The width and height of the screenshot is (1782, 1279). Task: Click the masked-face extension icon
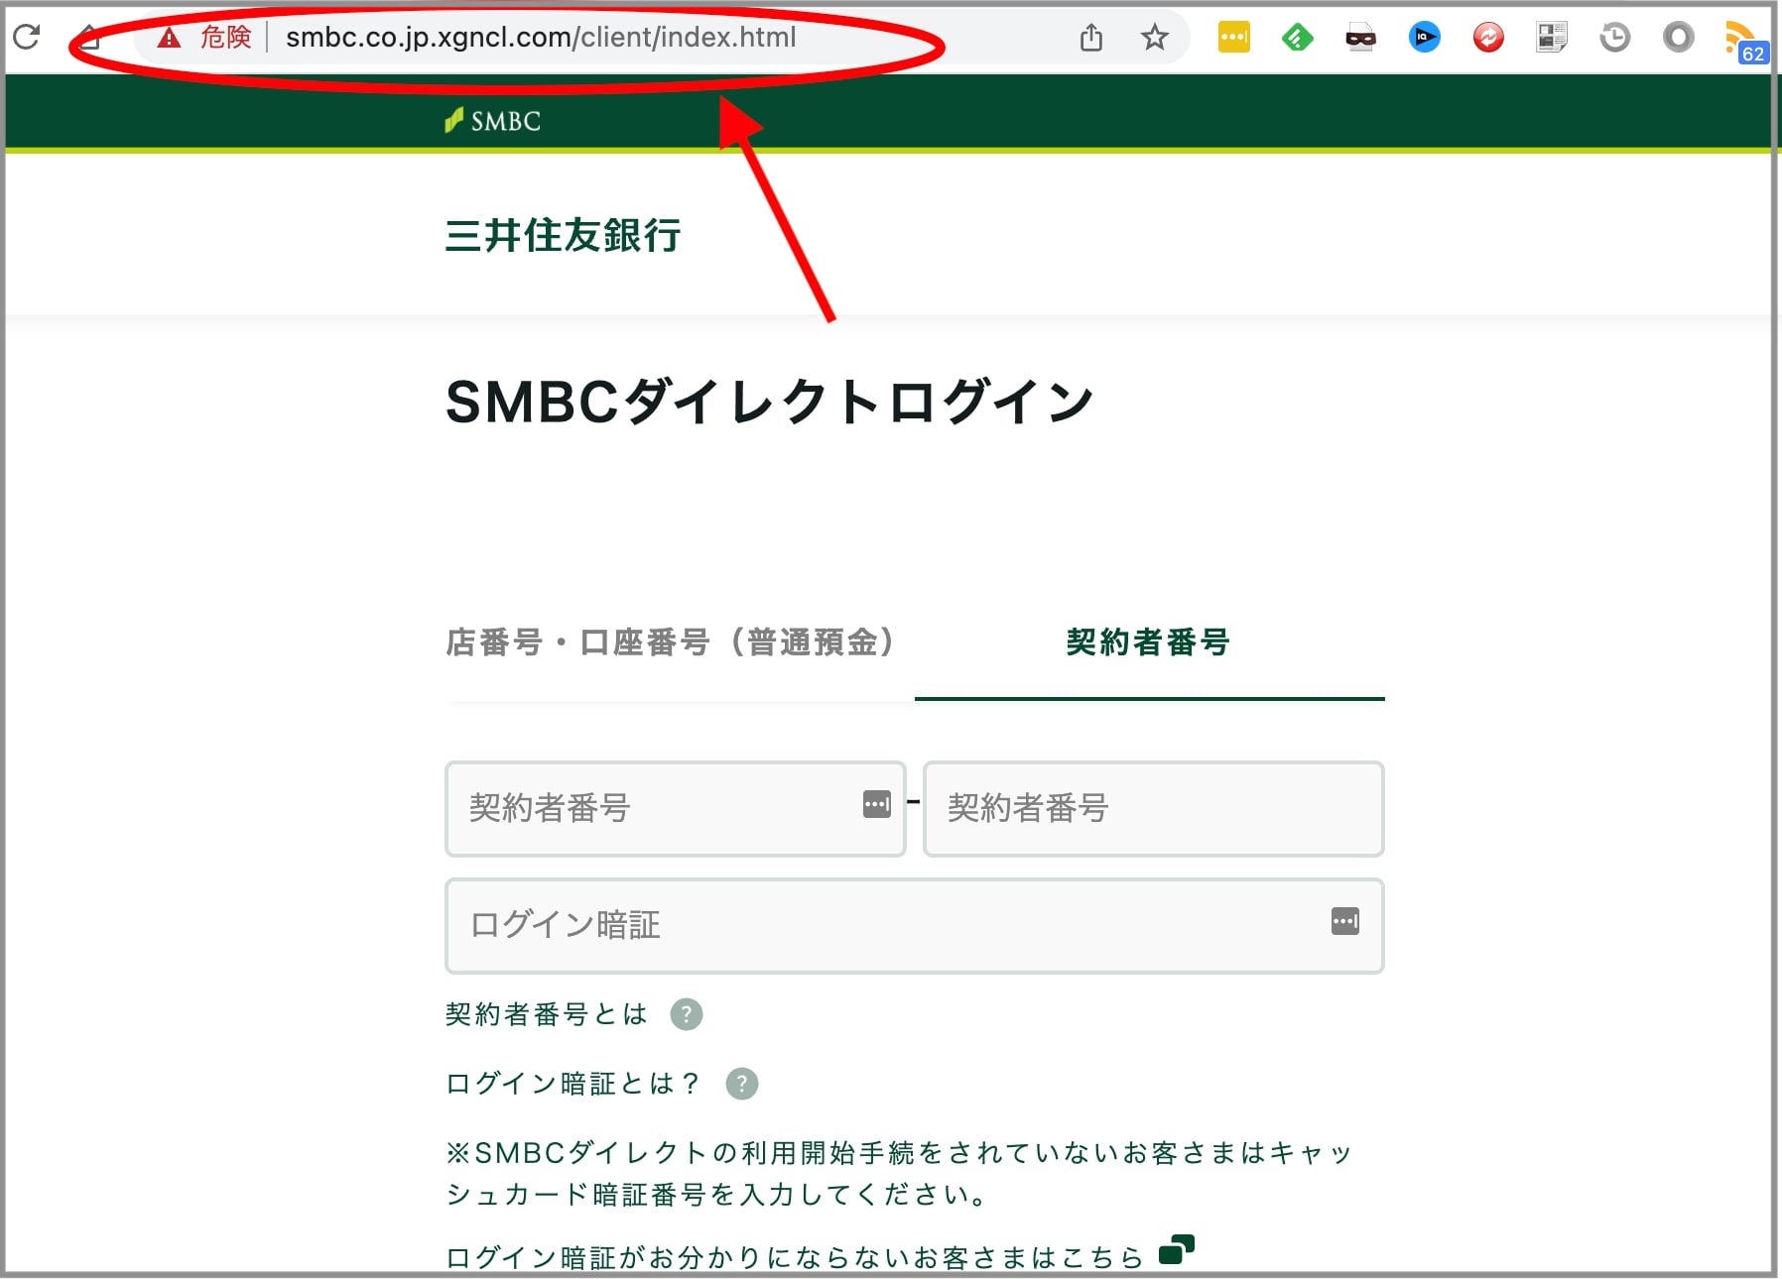coord(1360,38)
